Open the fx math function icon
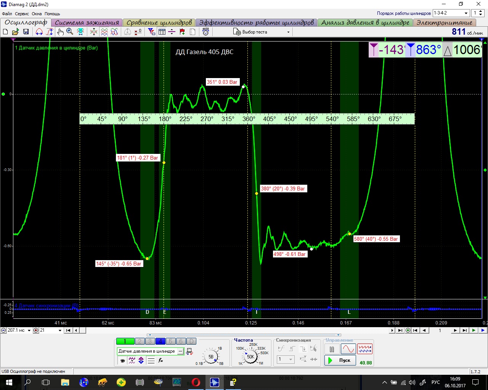The width and height of the screenshot is (488, 390). (161, 360)
